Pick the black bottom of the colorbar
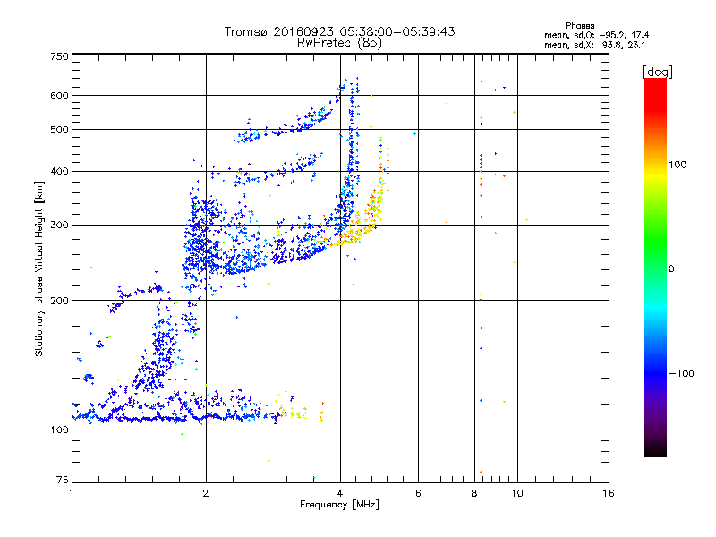Image resolution: width=716 pixels, height=537 pixels. pyautogui.click(x=655, y=452)
